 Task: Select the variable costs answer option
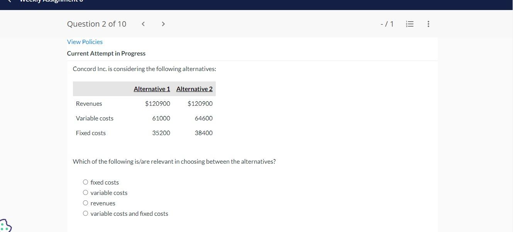85,192
